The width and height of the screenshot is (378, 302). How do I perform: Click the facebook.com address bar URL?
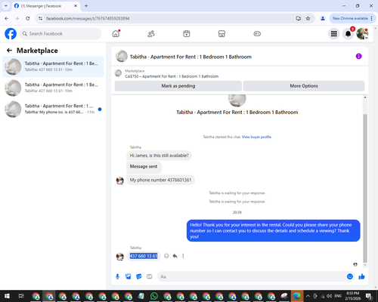88,19
